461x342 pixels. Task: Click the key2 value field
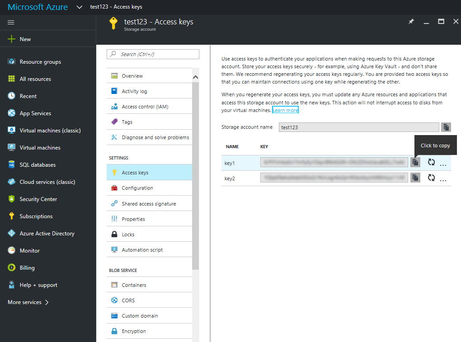click(334, 178)
